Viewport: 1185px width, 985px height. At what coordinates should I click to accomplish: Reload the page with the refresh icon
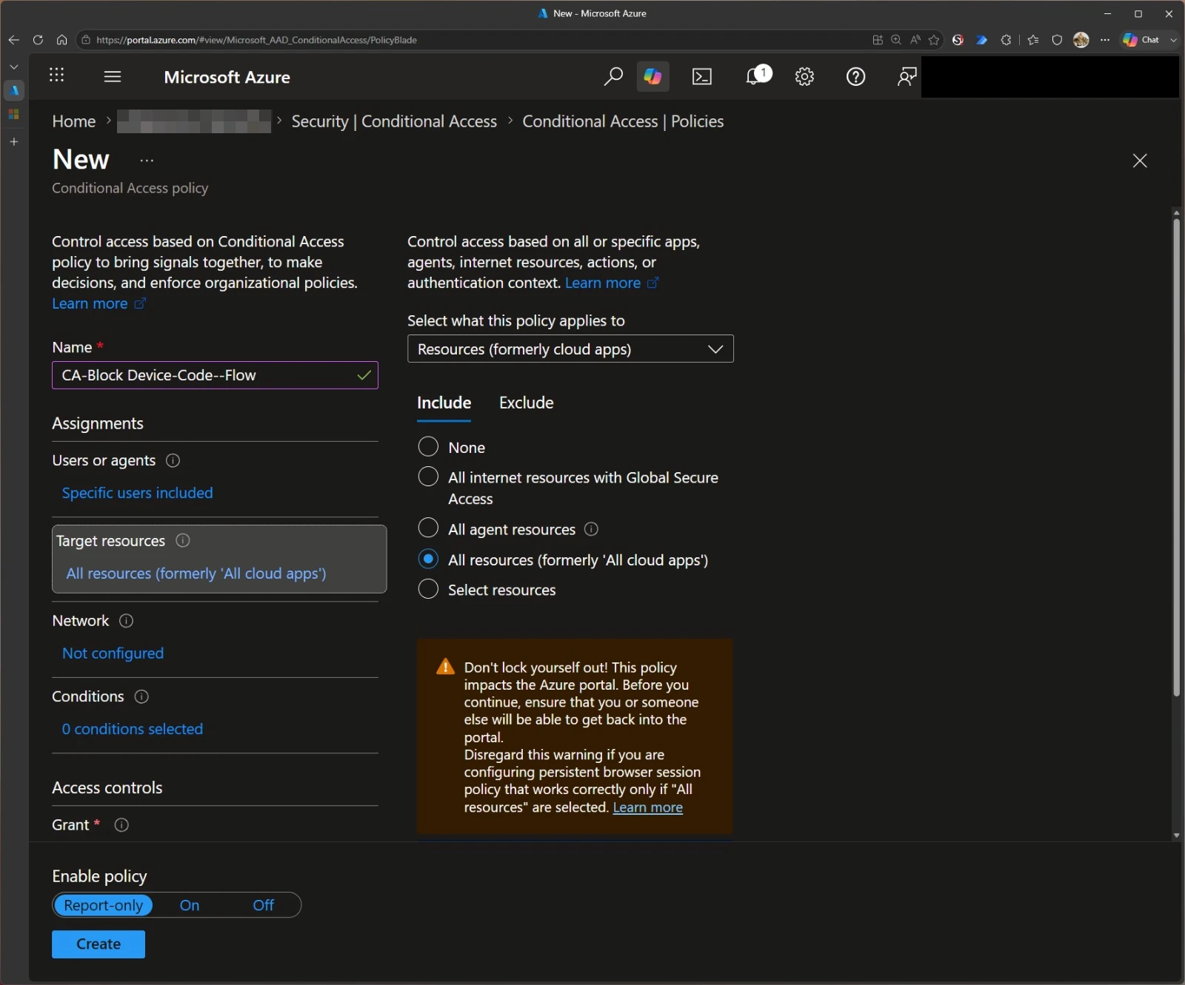point(38,40)
